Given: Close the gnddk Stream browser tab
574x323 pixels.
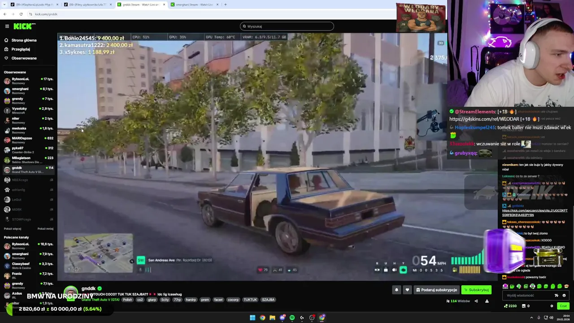Looking at the screenshot, I should [164, 4].
